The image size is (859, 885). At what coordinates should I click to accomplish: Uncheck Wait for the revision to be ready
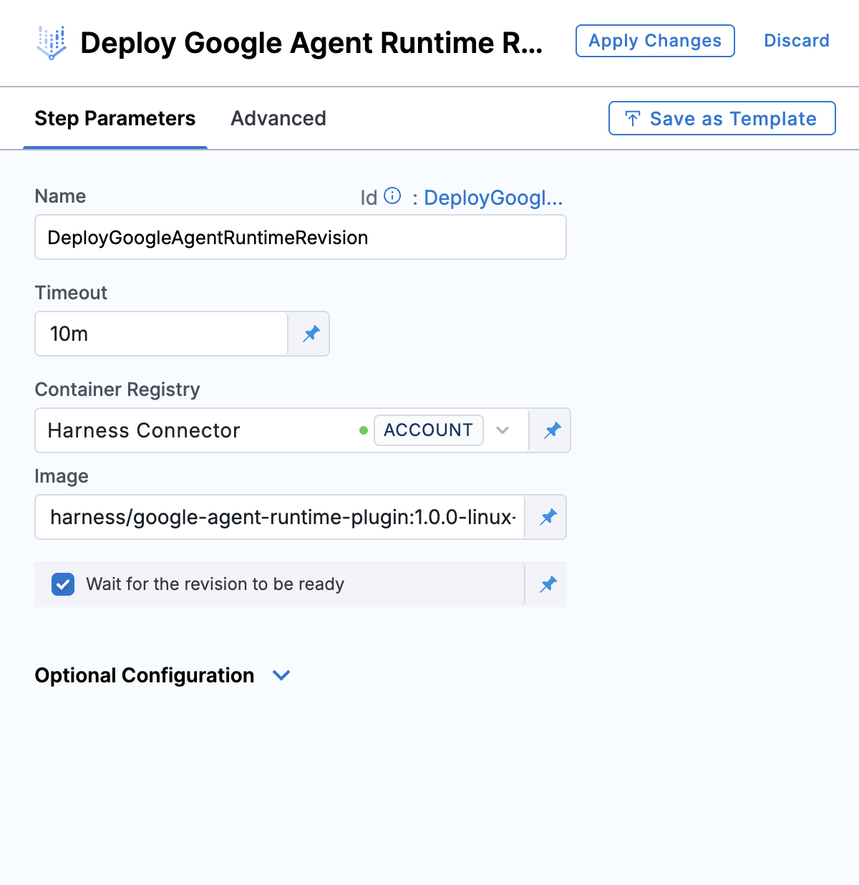(x=63, y=584)
